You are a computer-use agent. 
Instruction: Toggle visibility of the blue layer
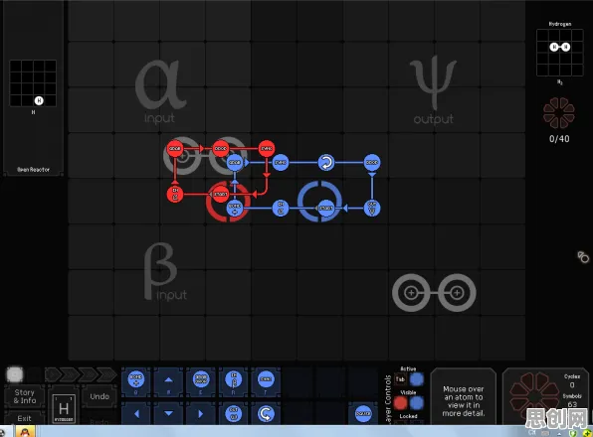pyautogui.click(x=417, y=403)
